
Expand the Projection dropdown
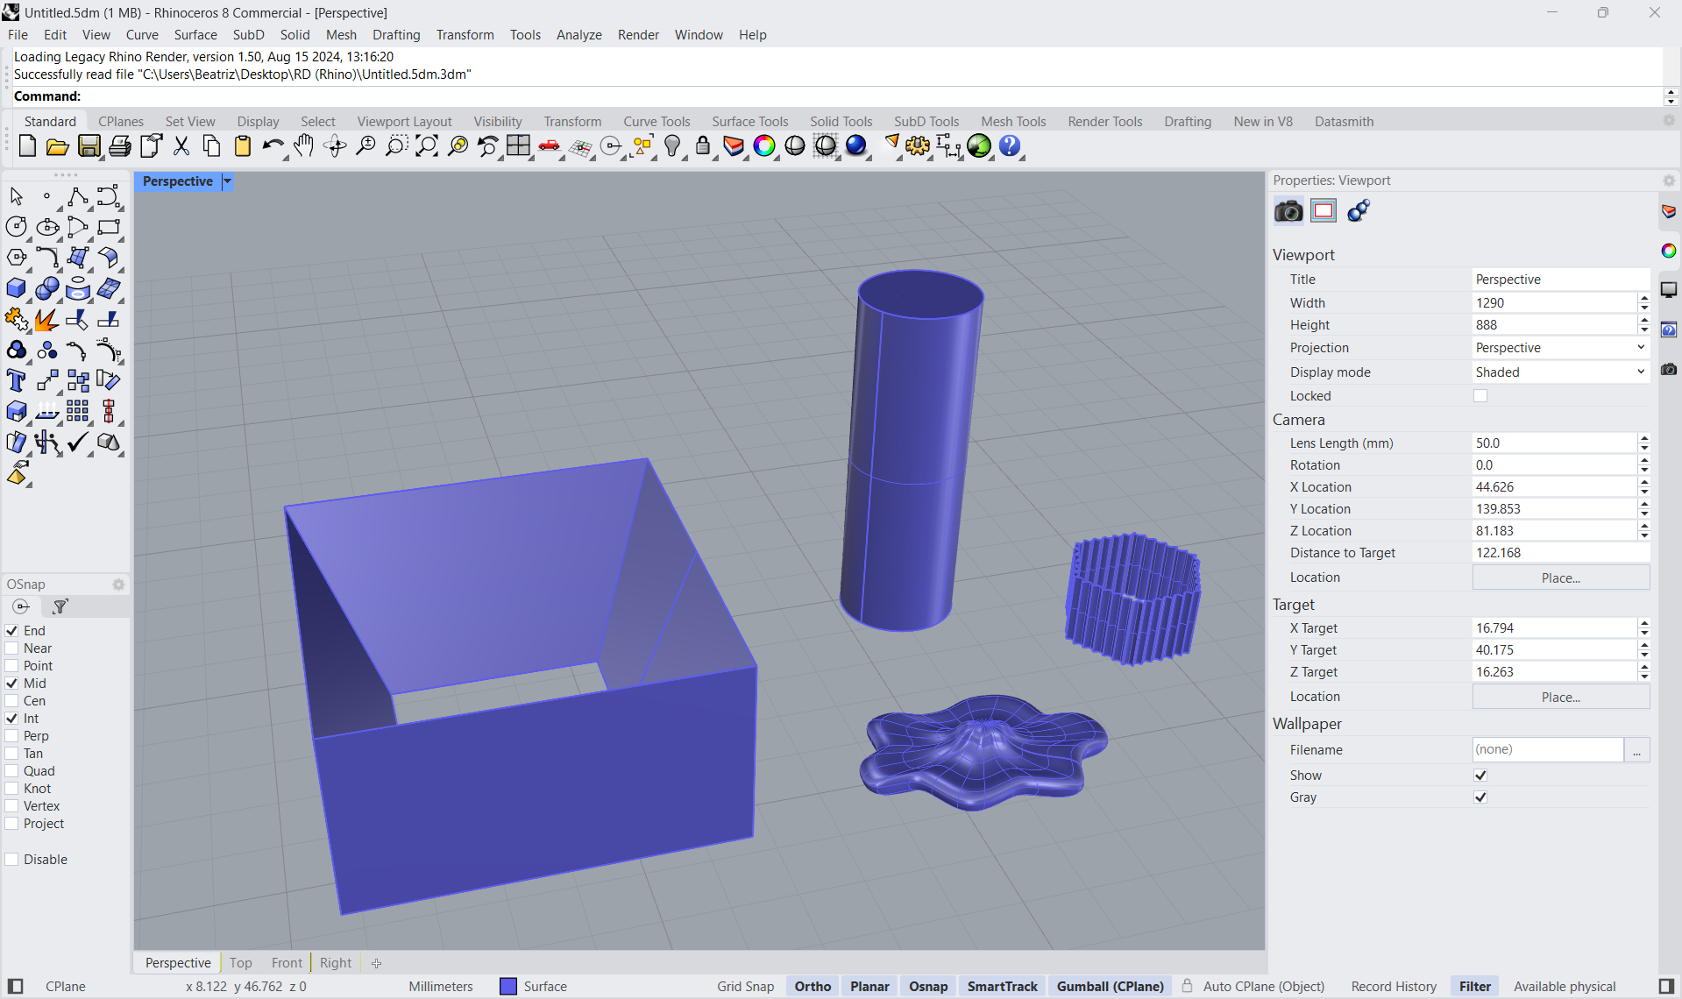pos(1559,348)
